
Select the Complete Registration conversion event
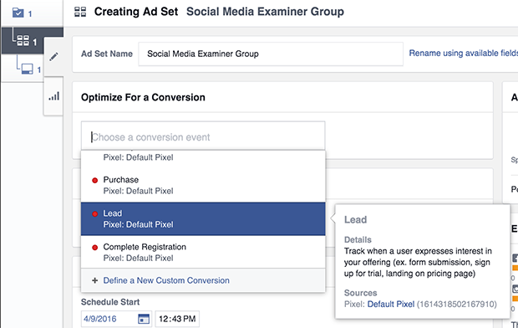coord(203,252)
